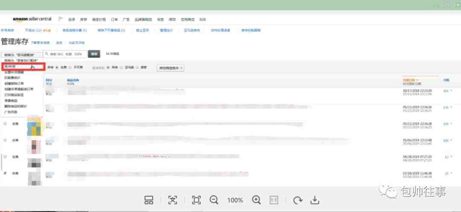Zoom in with the plus magnifier icon
This screenshot has height=212, width=461.
(x=257, y=200)
